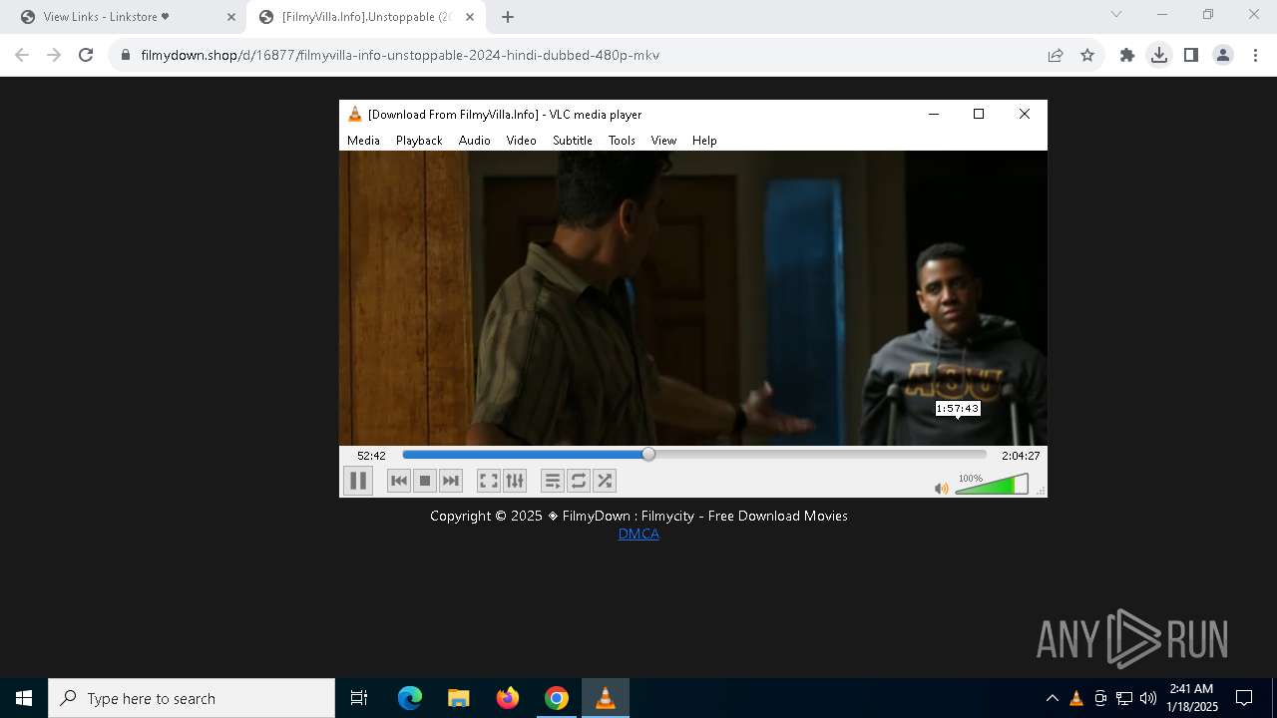Open a new Chrome tab

[x=508, y=17]
